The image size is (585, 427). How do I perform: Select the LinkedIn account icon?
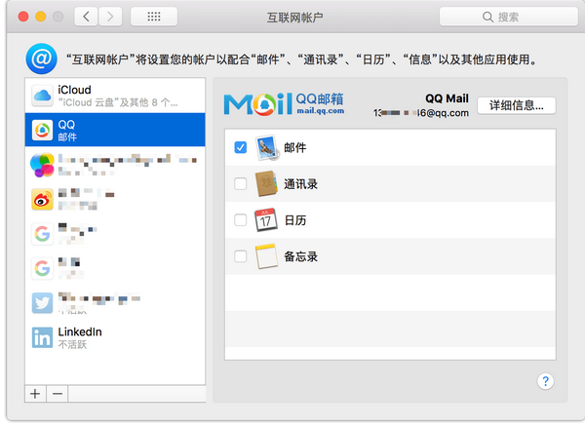(x=42, y=337)
